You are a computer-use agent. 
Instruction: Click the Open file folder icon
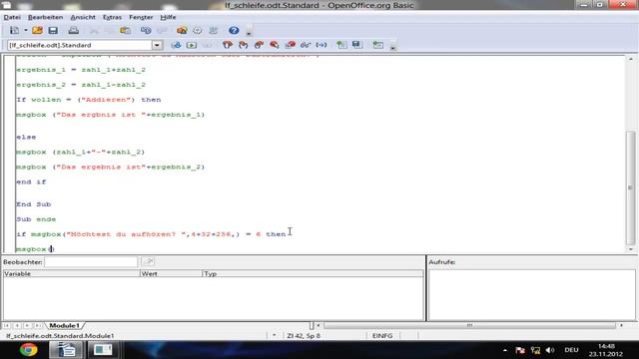click(x=37, y=31)
